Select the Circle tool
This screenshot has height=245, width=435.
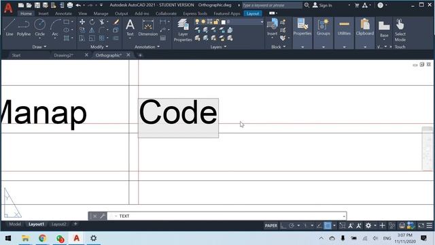tap(39, 27)
